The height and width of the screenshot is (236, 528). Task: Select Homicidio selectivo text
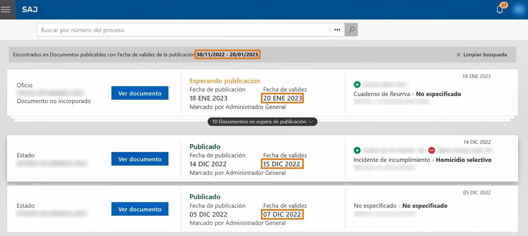tap(463, 160)
